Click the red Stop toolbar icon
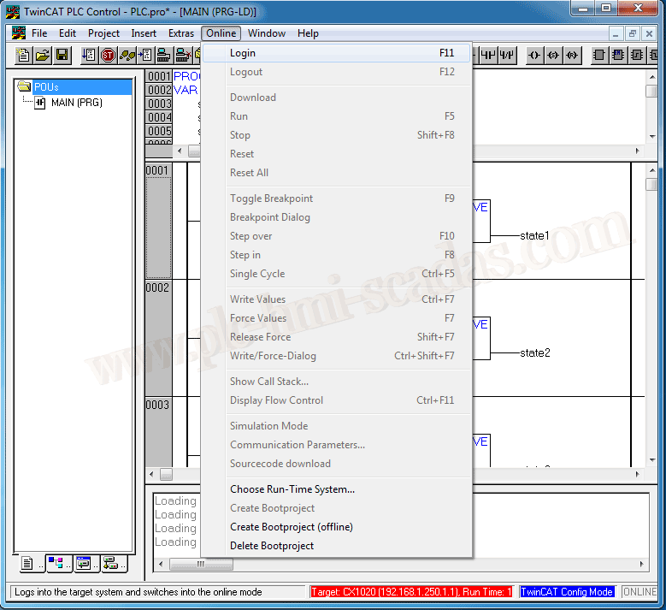This screenshot has height=610, width=666. [x=108, y=56]
